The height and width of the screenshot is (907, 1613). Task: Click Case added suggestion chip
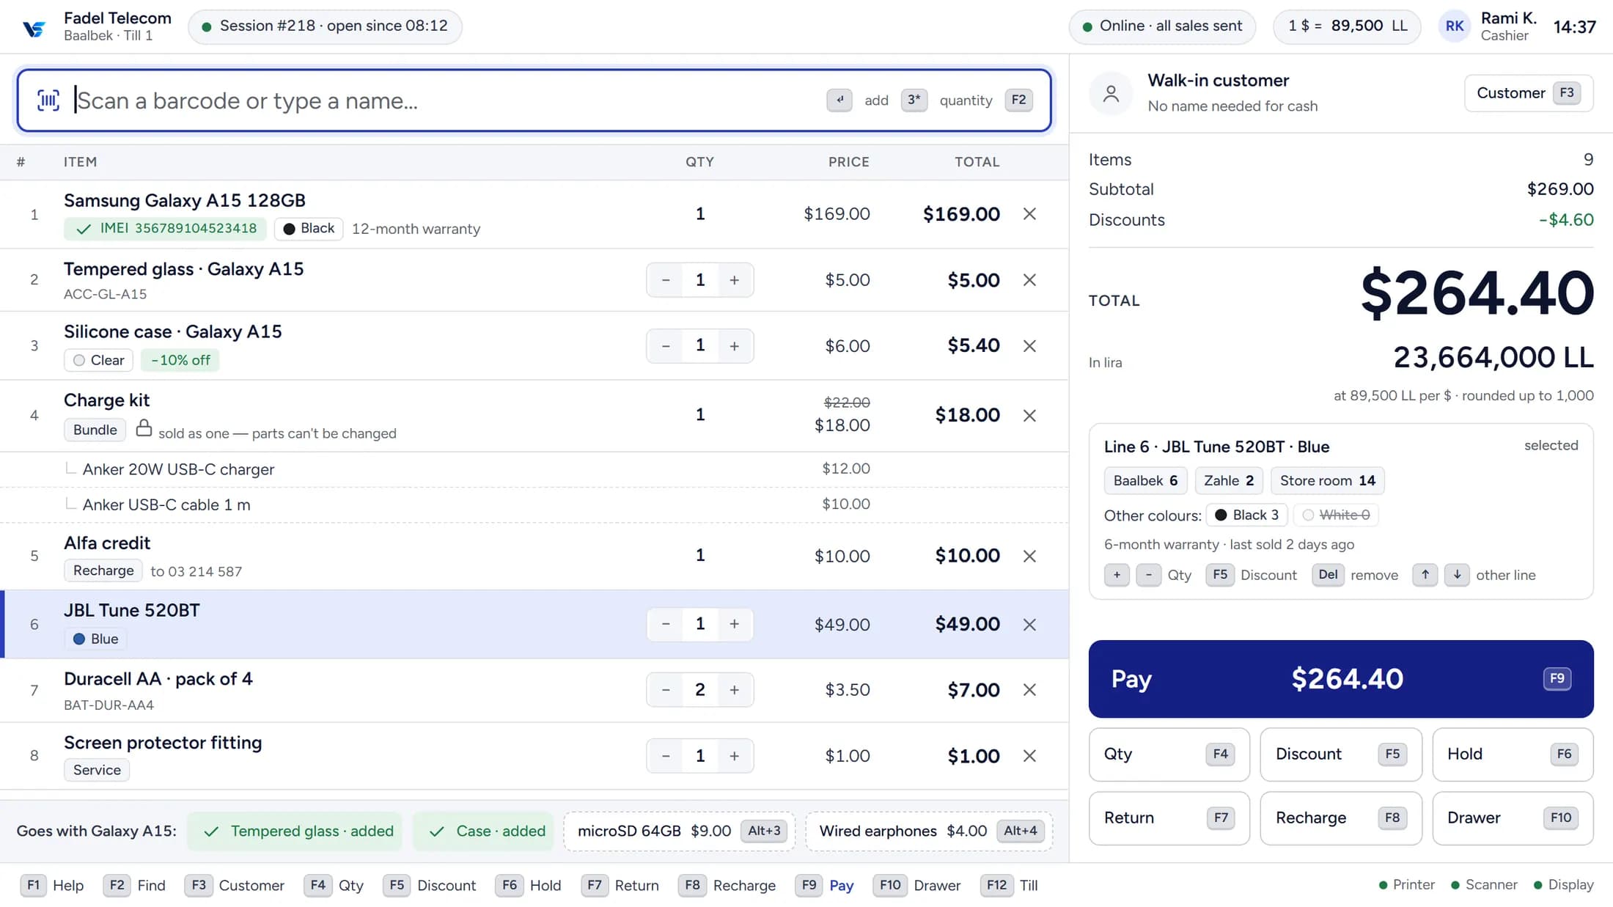tap(483, 831)
